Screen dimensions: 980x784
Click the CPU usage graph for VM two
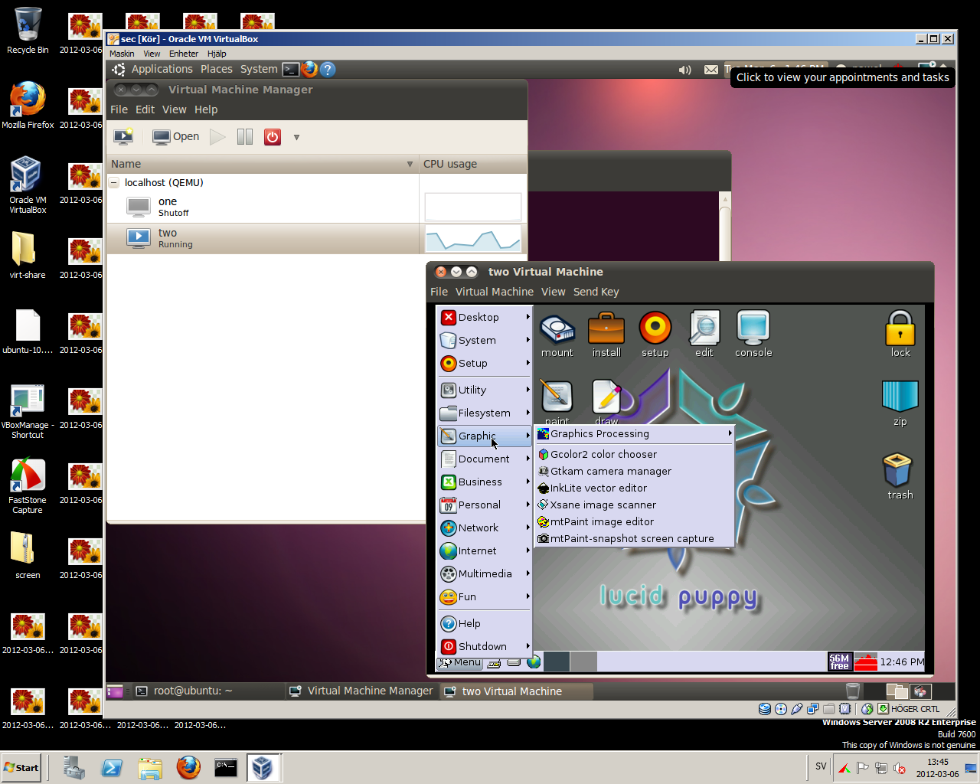(x=473, y=239)
